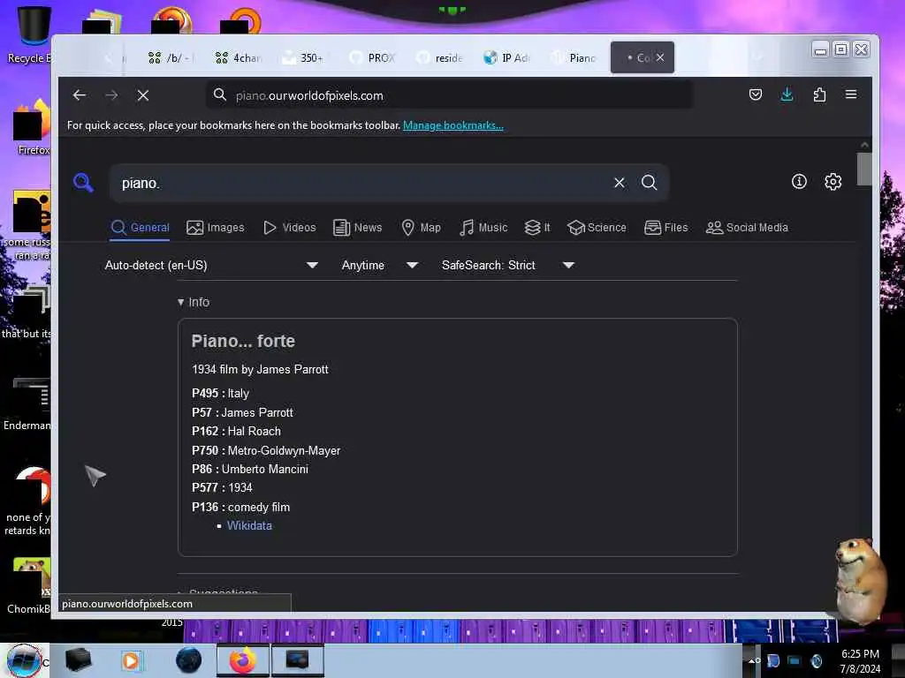
Task: Open the dark globe taskbar icon
Action: (x=189, y=660)
